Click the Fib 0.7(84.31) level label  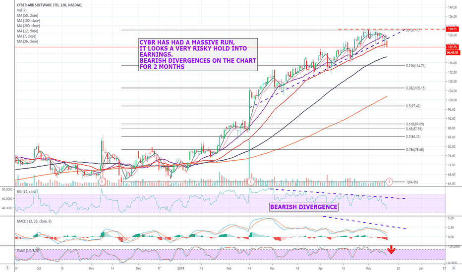point(413,136)
